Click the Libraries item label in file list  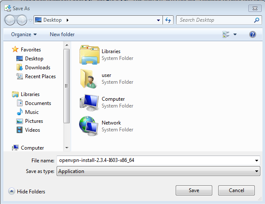111,51
